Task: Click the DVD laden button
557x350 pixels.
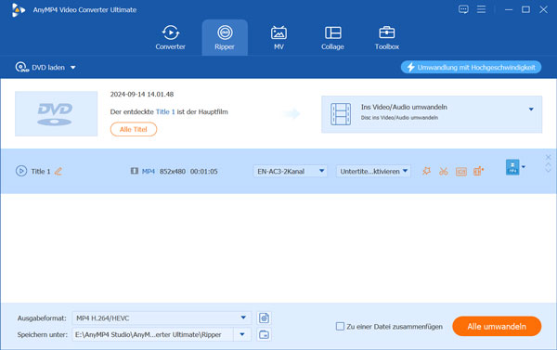Action: [40, 67]
